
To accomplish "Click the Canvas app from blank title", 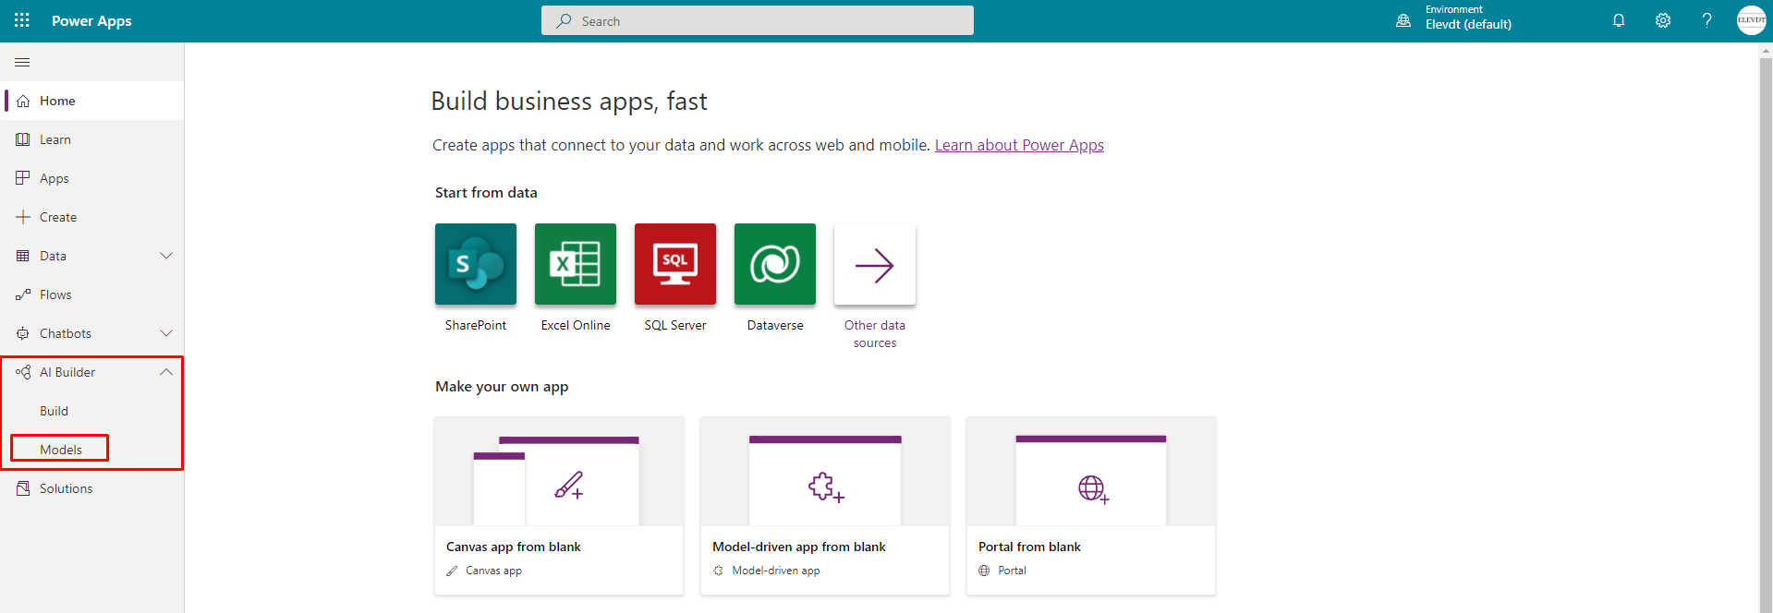I will (514, 547).
